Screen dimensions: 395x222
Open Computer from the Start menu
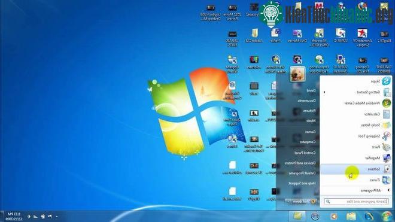click(308, 142)
